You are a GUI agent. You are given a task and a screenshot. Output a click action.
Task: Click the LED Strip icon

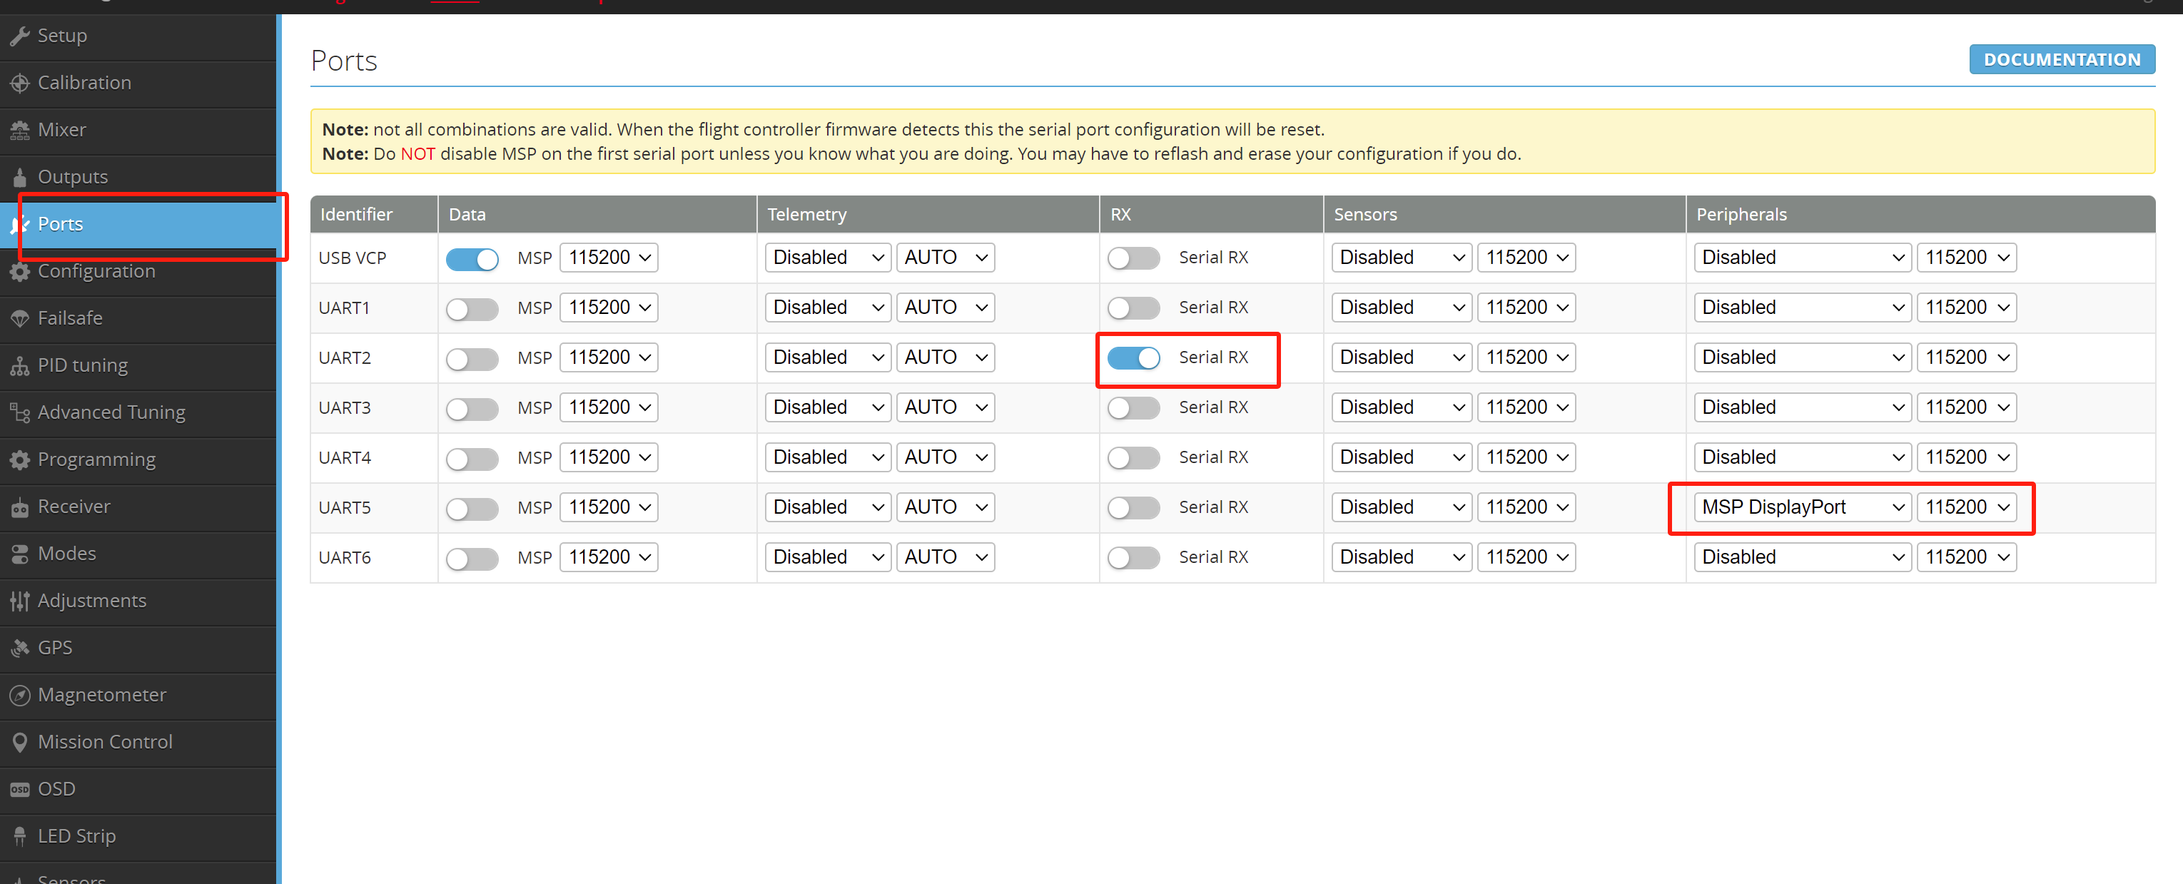click(19, 835)
